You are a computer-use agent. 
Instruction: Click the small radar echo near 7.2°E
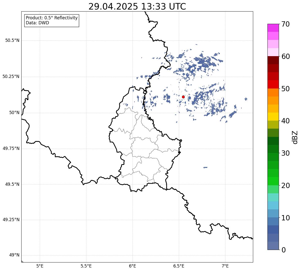coord(246,99)
